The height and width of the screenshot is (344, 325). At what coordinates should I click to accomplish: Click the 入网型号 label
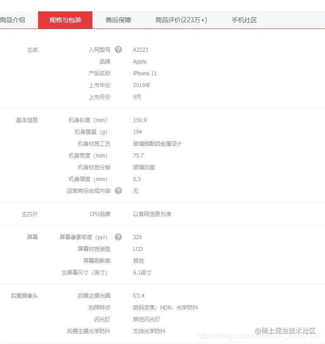tap(99, 50)
